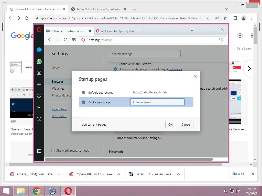The height and width of the screenshot is (196, 262).
Task: Select Open a specific page option
Action: click(115, 69)
